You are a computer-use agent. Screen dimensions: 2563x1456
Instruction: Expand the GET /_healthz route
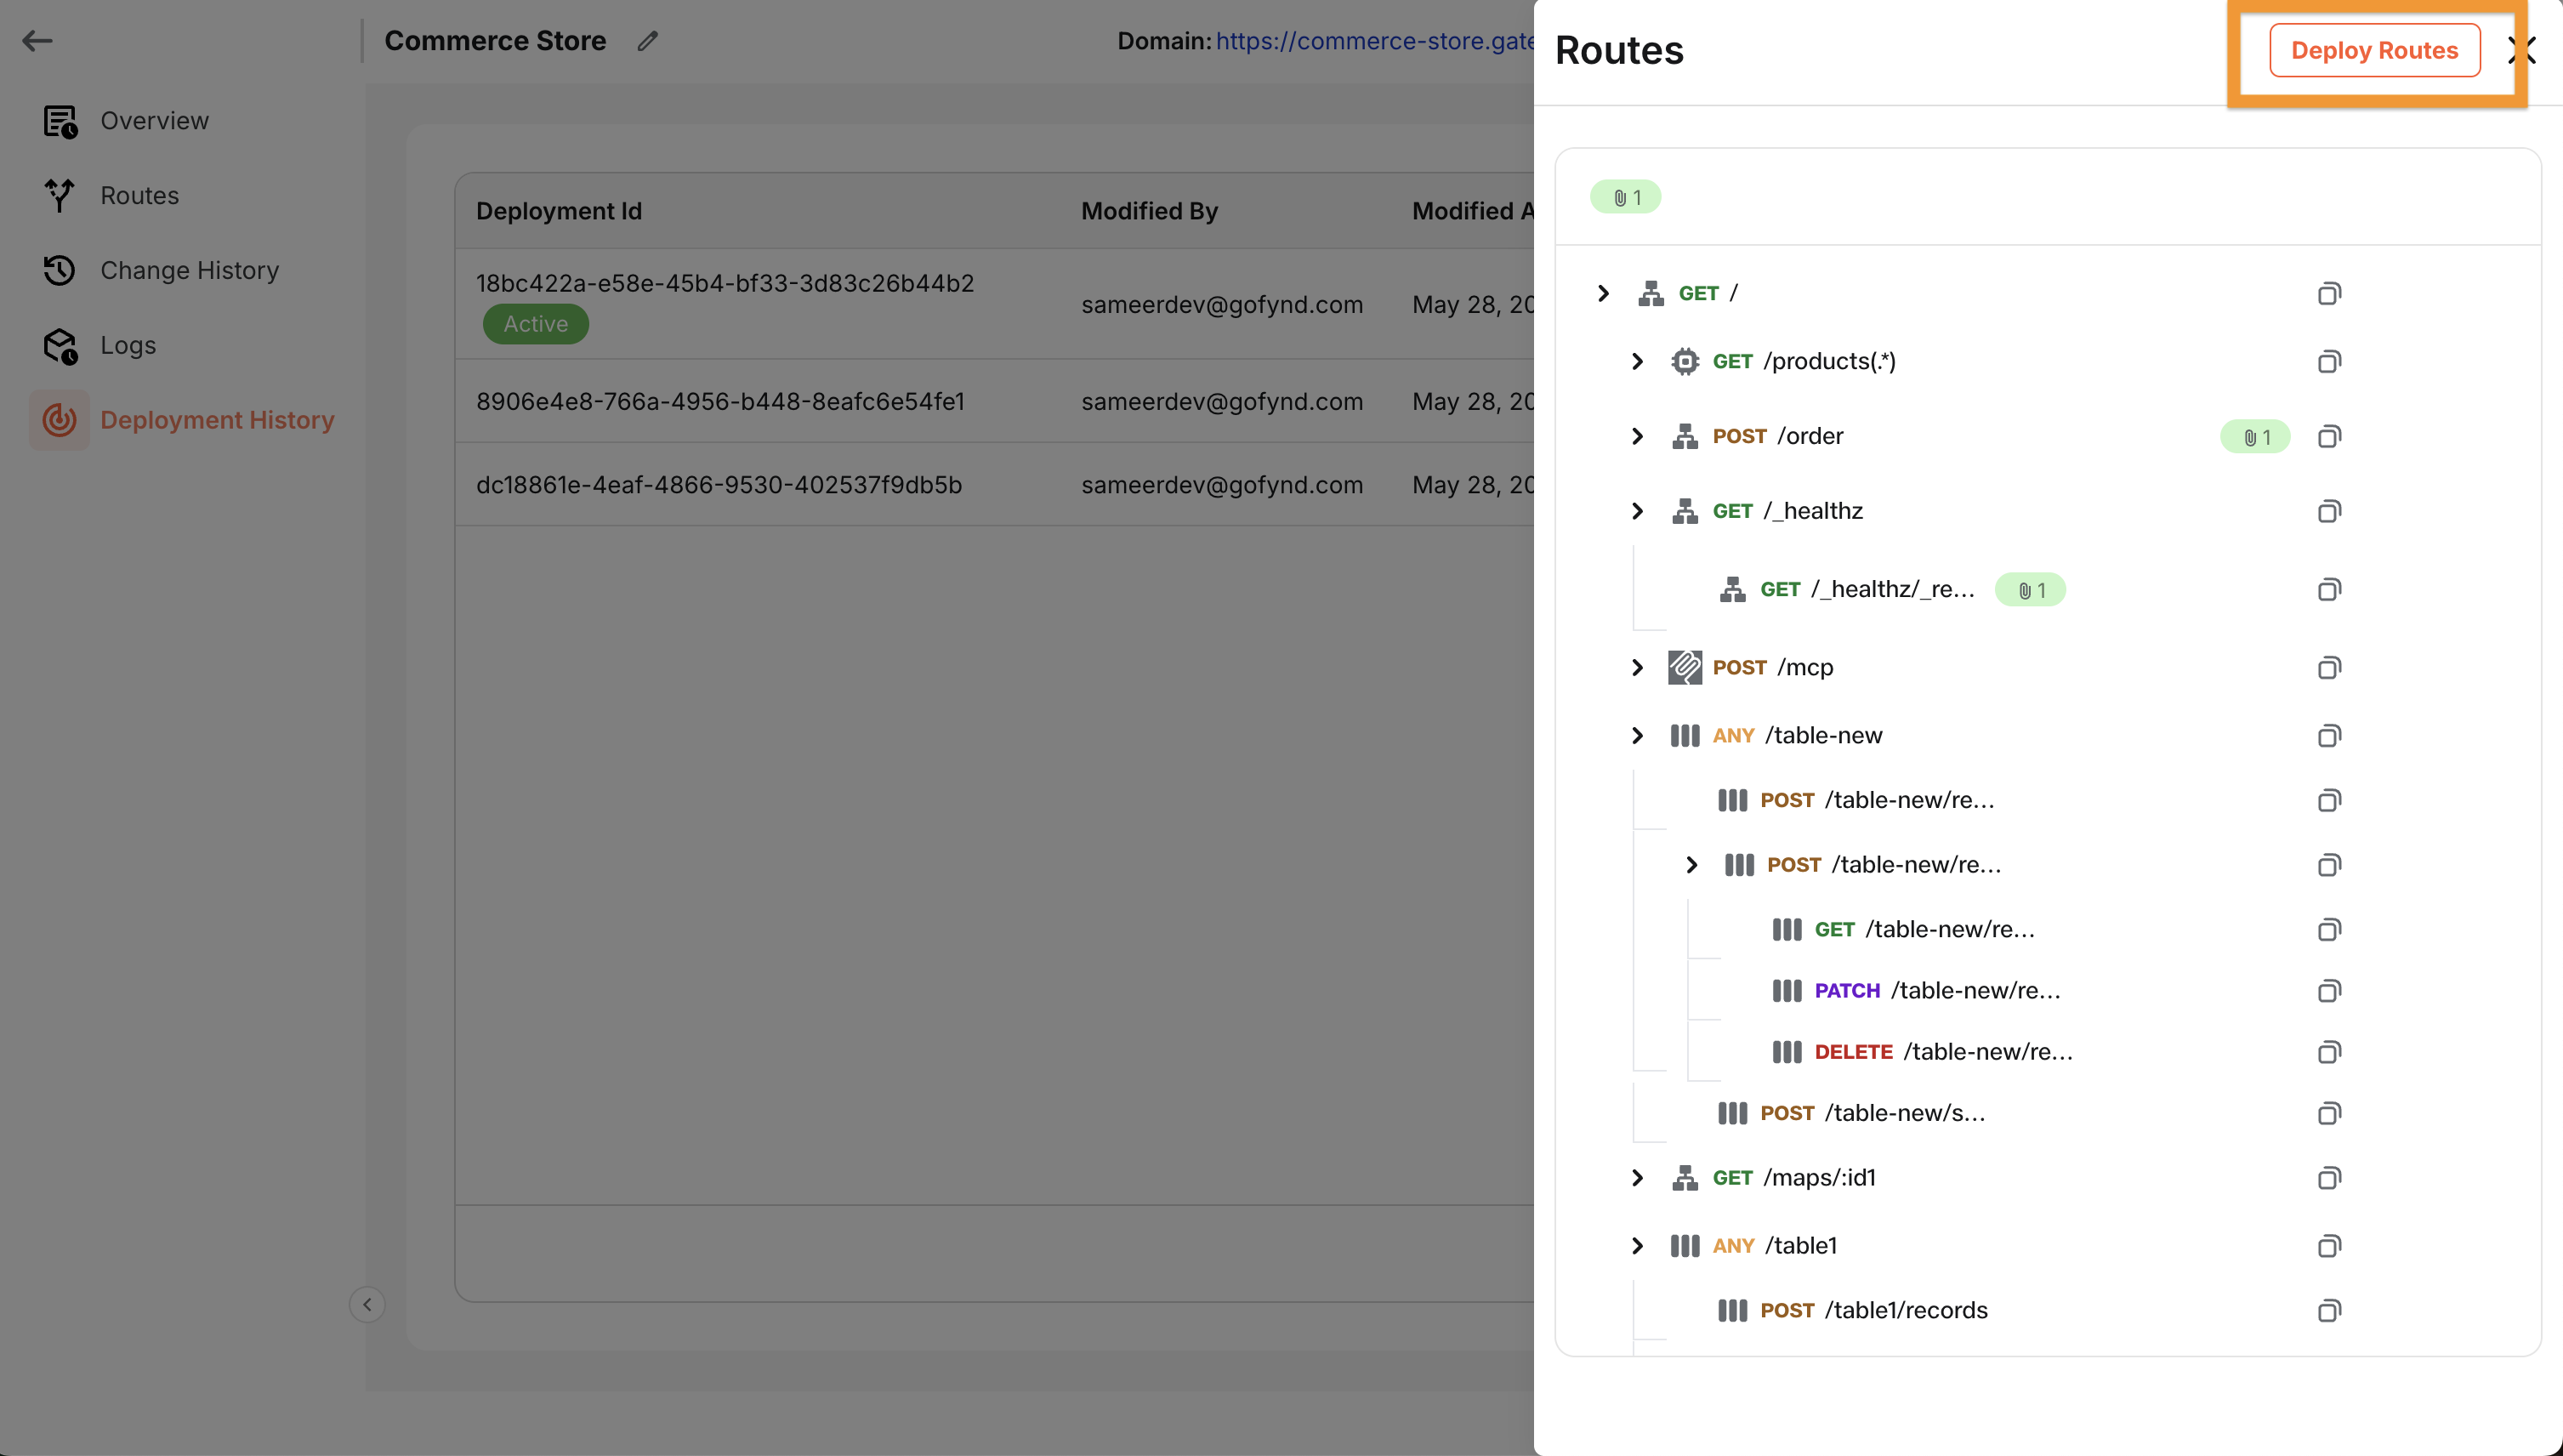(1637, 511)
